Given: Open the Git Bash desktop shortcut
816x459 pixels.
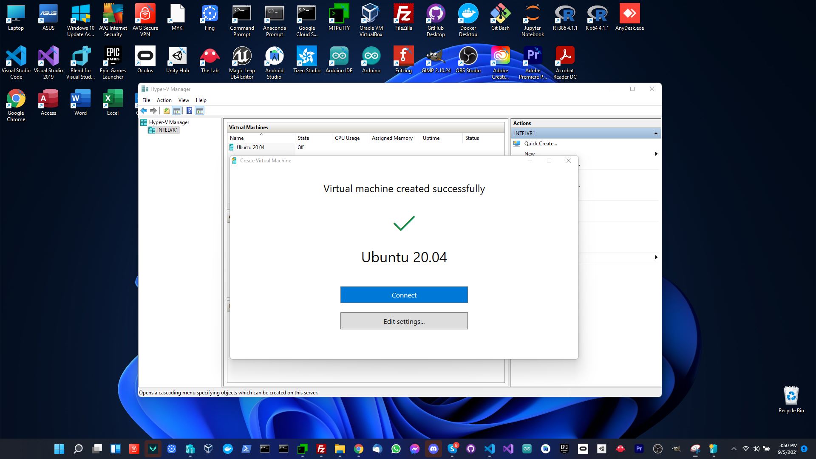Looking at the screenshot, I should [x=500, y=17].
